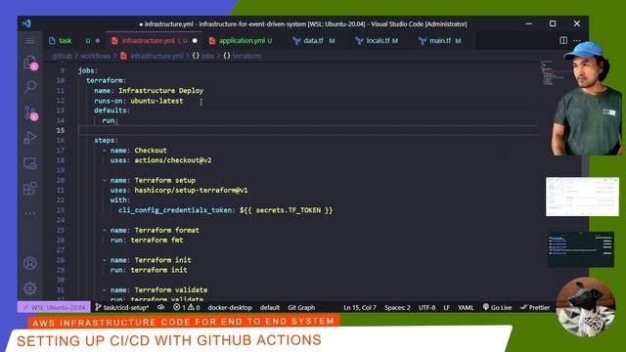This screenshot has width=626, height=352.
Task: Open the hamburger application menu
Action: click(30, 41)
